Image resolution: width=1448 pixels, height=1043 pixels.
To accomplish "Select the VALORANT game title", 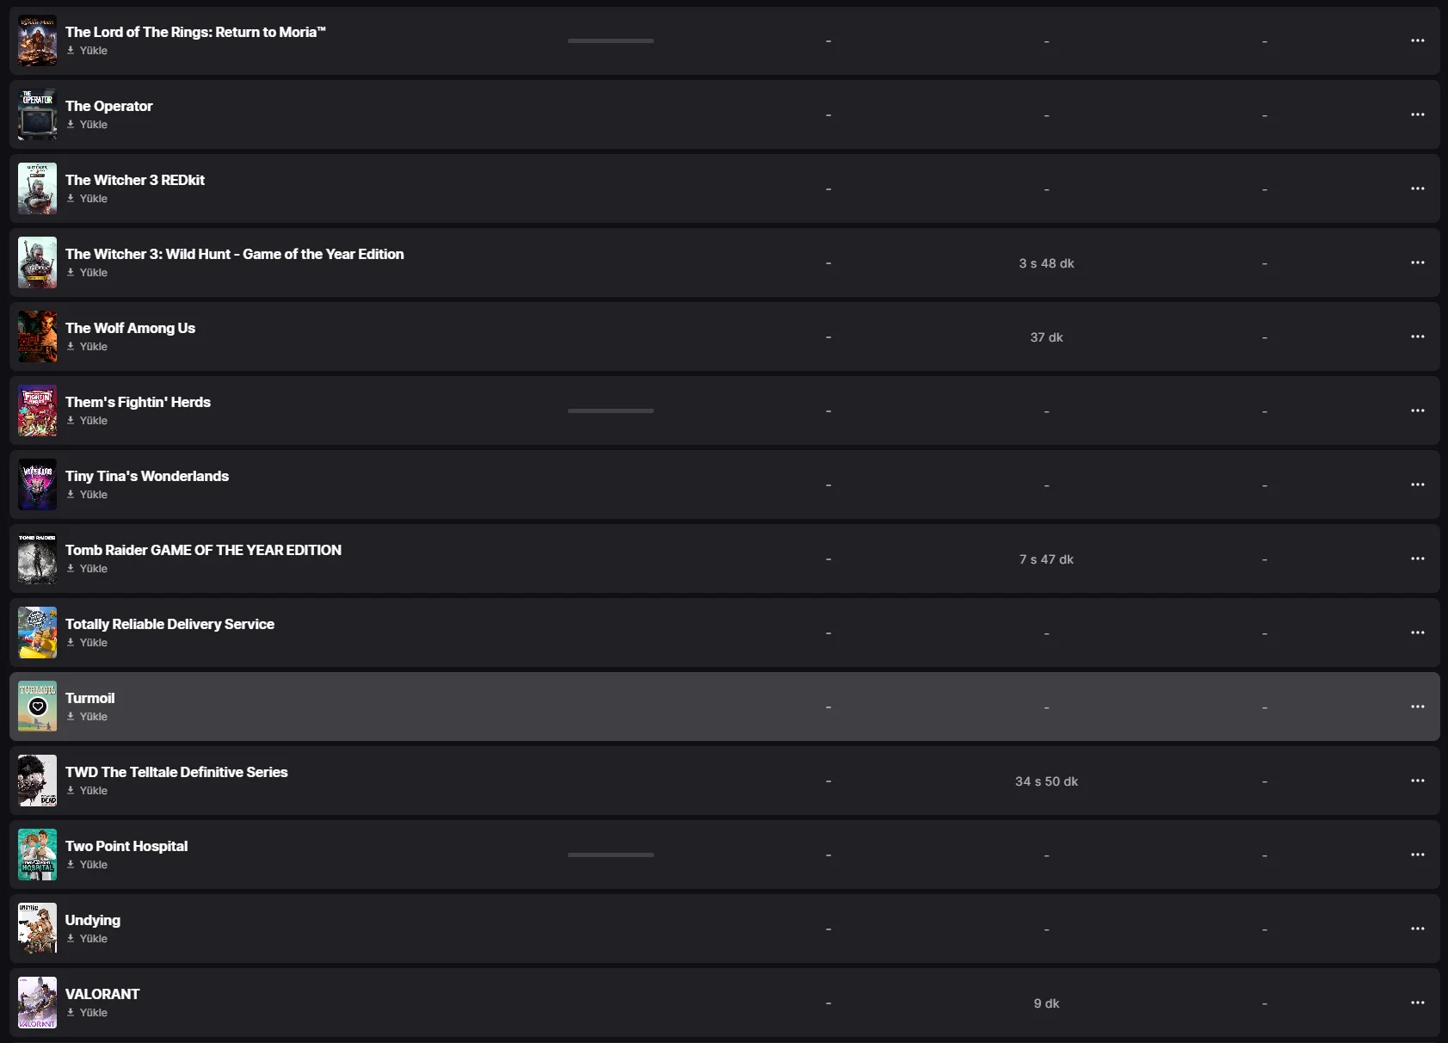I will (102, 994).
